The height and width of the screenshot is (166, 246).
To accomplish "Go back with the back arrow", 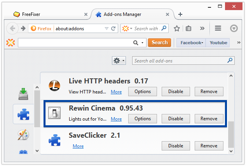I will [12, 28].
